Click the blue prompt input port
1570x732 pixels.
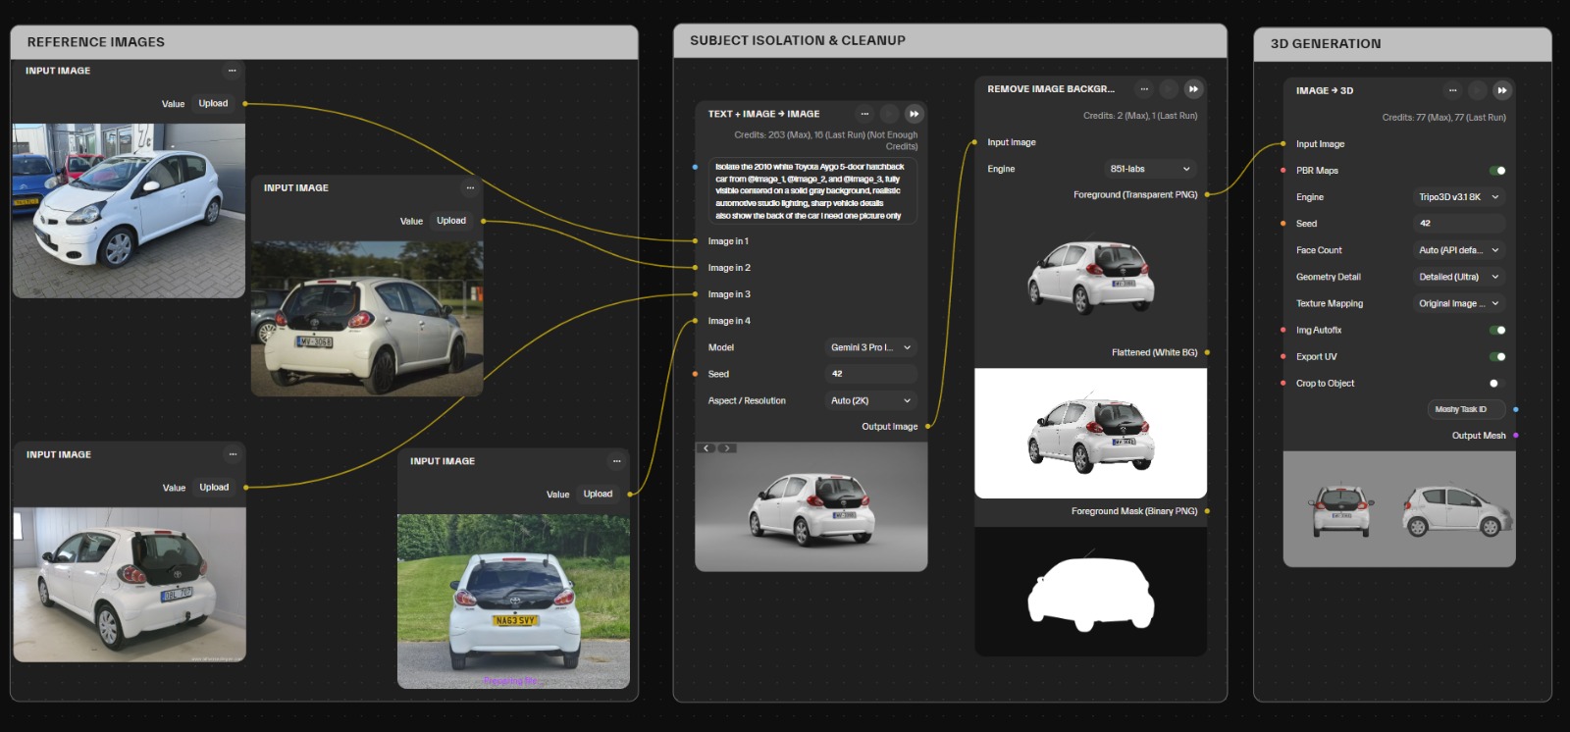695,167
